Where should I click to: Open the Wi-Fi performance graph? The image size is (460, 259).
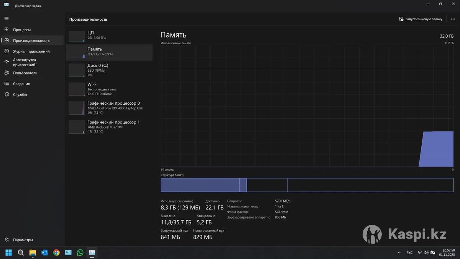109,89
